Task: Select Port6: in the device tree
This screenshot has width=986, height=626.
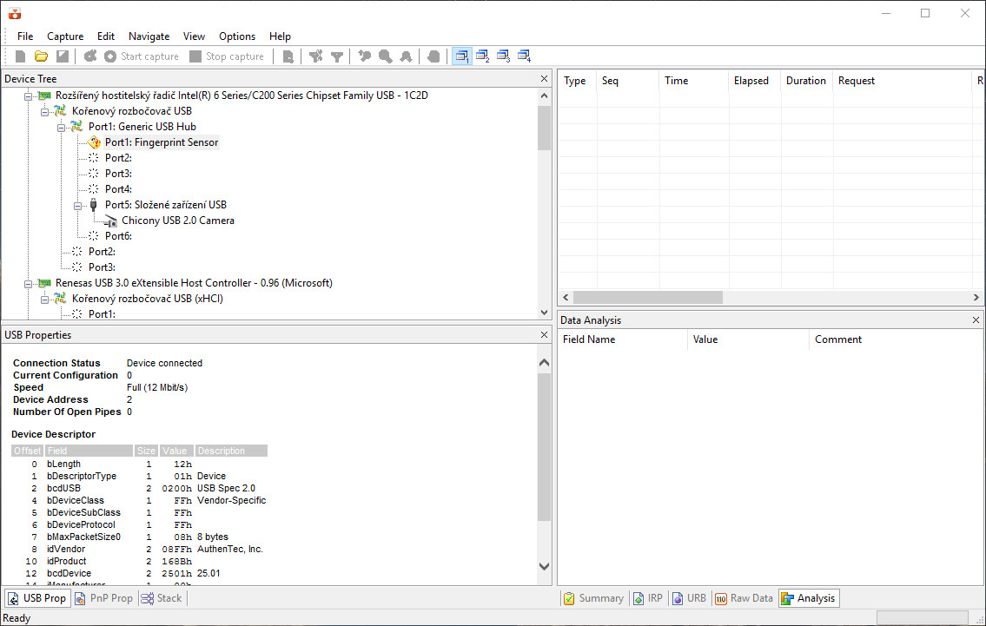Action: point(118,236)
